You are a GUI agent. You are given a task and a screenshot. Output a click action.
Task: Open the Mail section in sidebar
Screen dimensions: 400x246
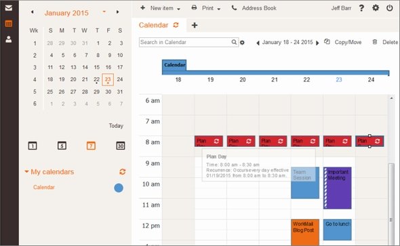[8, 8]
